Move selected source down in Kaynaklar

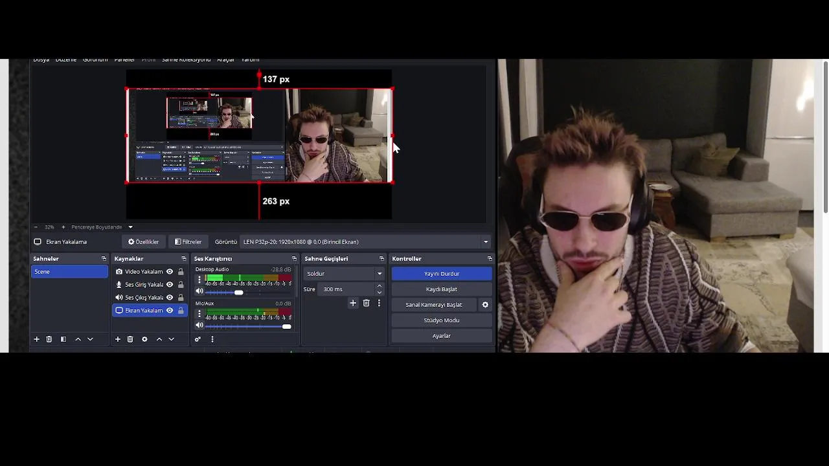[171, 339]
